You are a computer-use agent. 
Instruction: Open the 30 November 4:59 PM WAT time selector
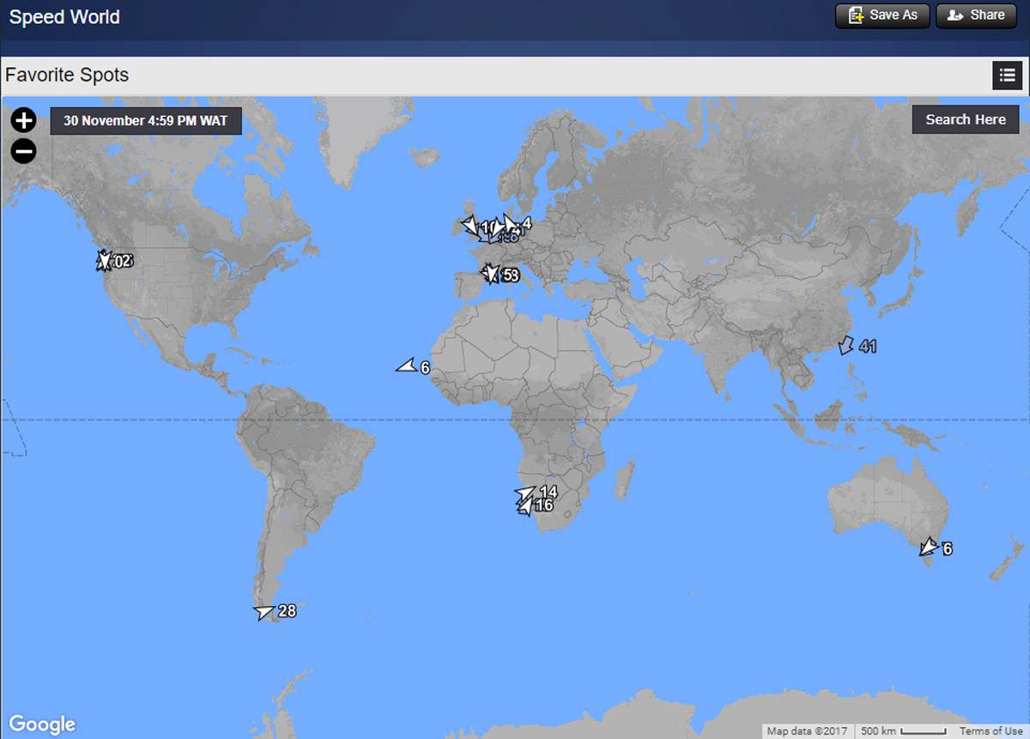146,121
